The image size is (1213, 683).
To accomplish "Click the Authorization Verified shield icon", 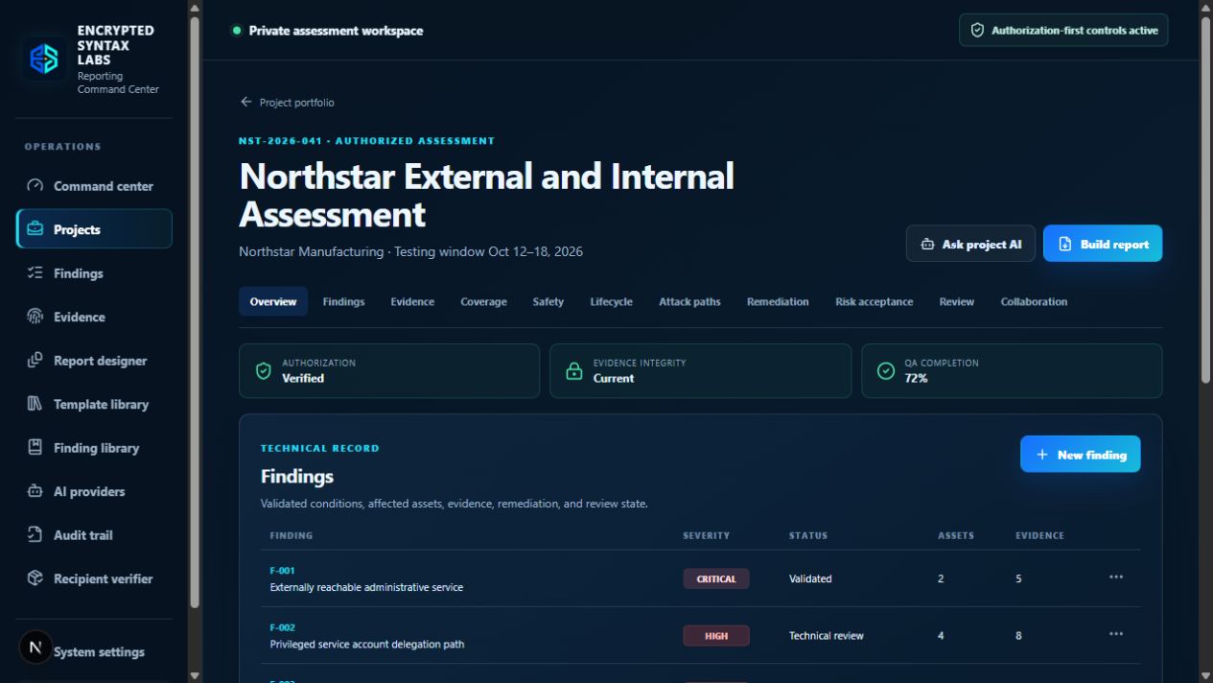I will point(264,371).
